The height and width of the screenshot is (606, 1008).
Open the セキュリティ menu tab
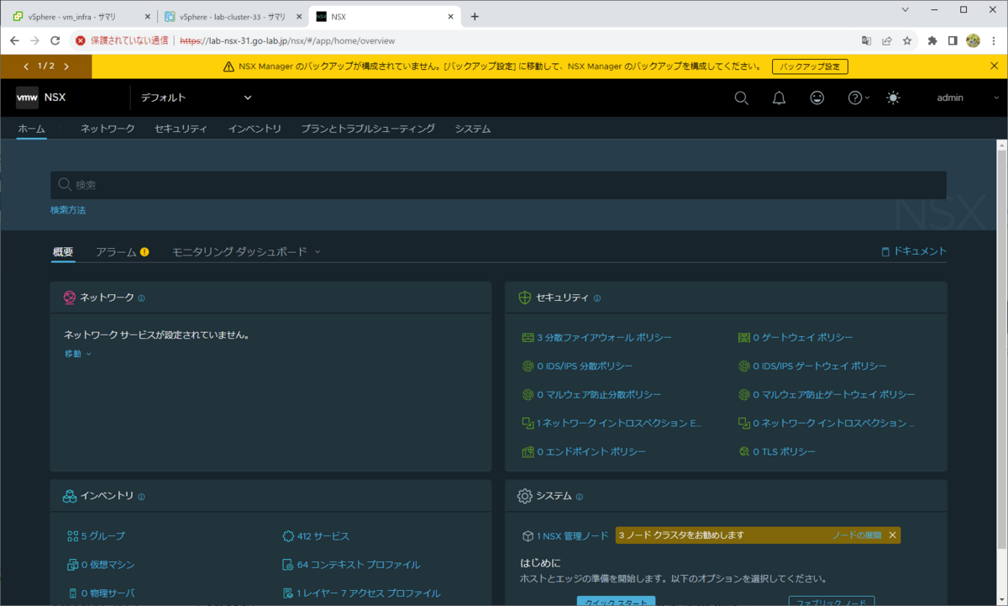click(x=181, y=129)
